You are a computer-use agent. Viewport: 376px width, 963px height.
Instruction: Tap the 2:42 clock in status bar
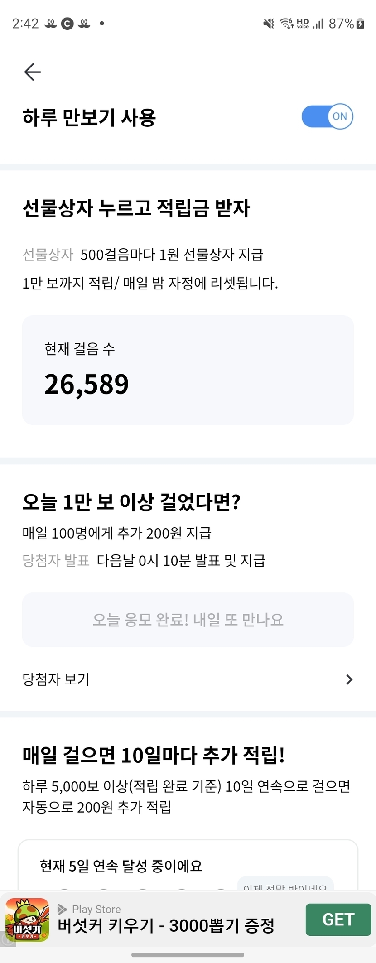point(25,24)
